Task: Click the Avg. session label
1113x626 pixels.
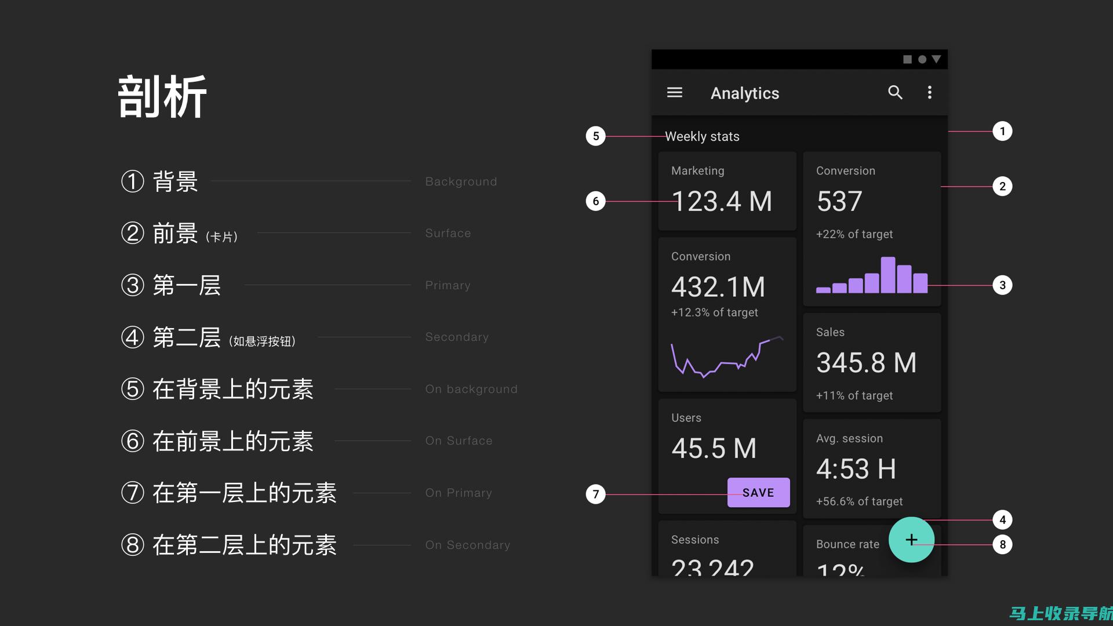Action: coord(849,439)
